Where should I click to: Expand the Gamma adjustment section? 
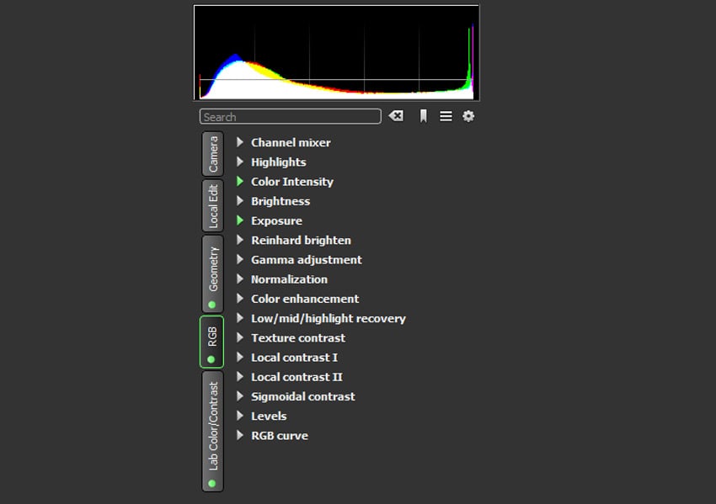point(240,260)
